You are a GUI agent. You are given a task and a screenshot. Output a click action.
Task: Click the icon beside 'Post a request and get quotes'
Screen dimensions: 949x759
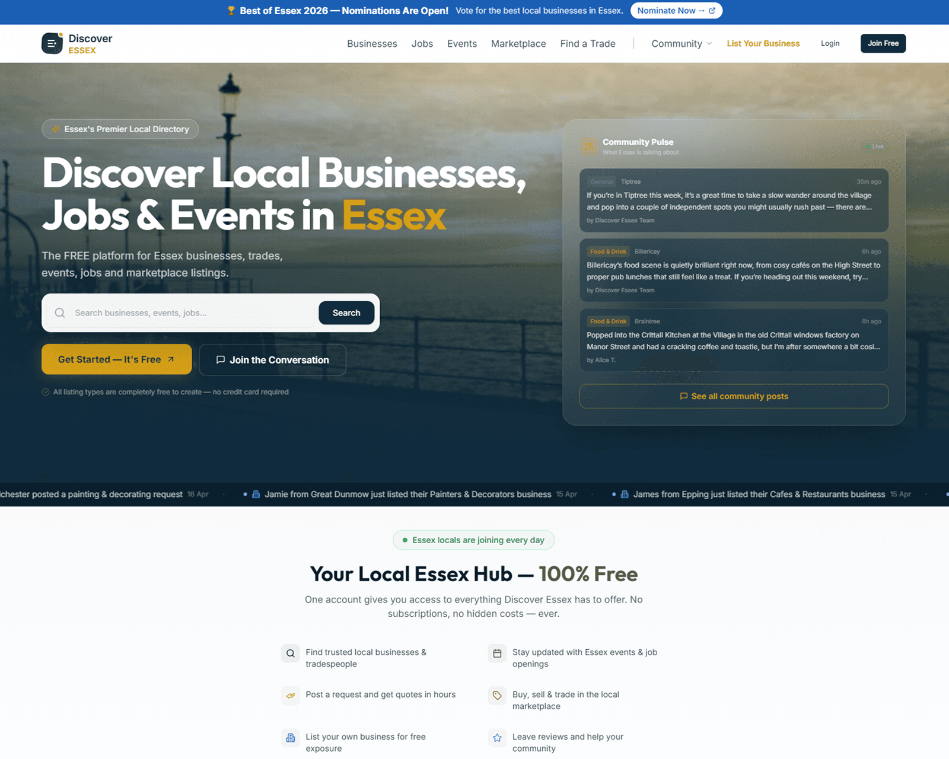pyautogui.click(x=290, y=696)
